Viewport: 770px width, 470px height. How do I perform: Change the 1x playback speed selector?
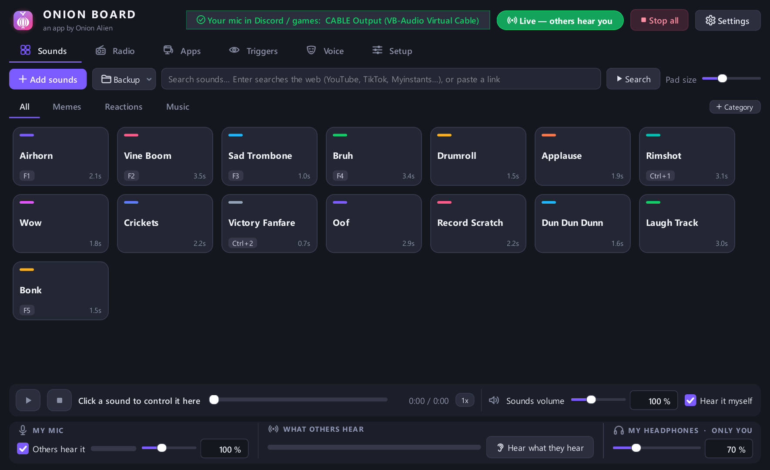coord(465,400)
